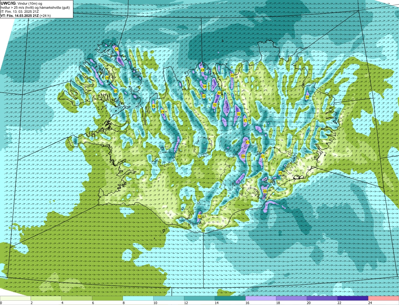Click the dark teal 14–16 m/s legend swatch
This screenshot has width=399, height=305.
pos(230,298)
